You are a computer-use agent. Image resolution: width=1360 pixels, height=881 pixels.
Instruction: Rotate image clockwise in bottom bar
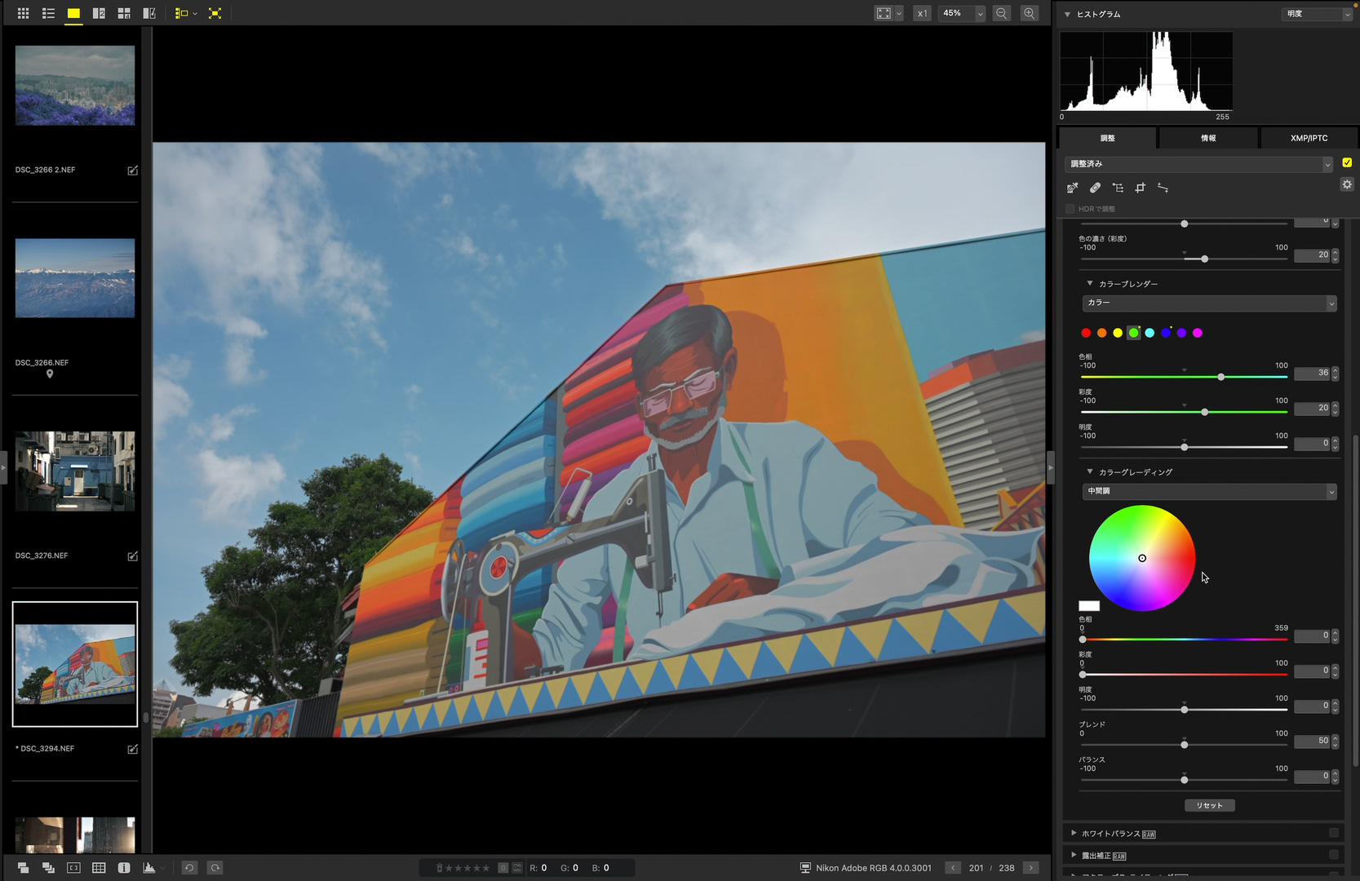pos(215,868)
